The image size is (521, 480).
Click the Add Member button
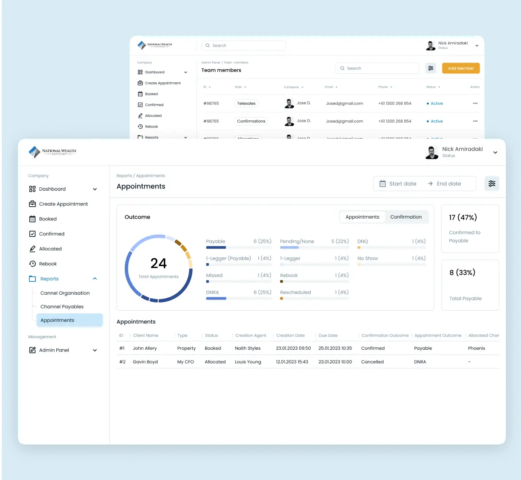coord(461,68)
